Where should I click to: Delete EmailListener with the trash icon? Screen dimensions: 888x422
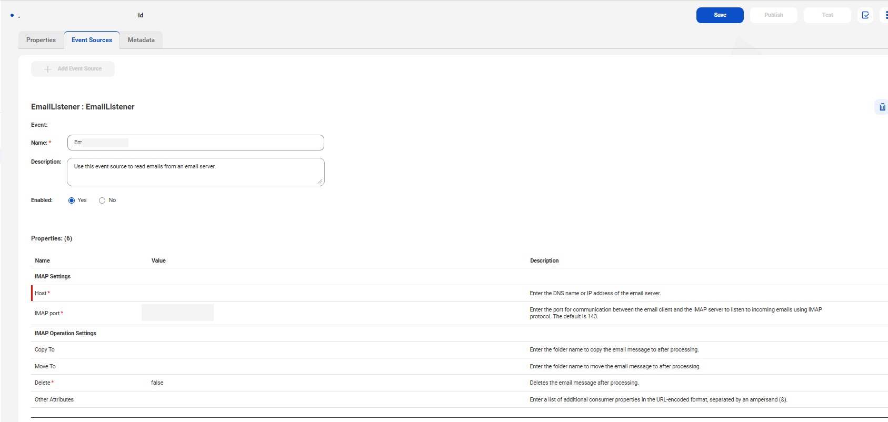click(882, 107)
